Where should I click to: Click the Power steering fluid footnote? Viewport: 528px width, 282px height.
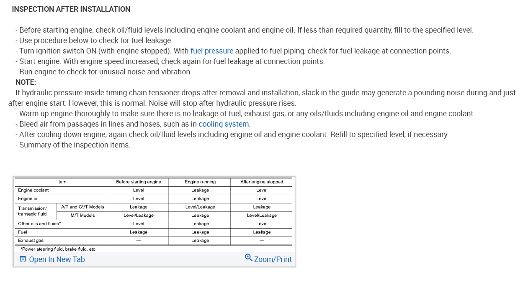(x=58, y=249)
